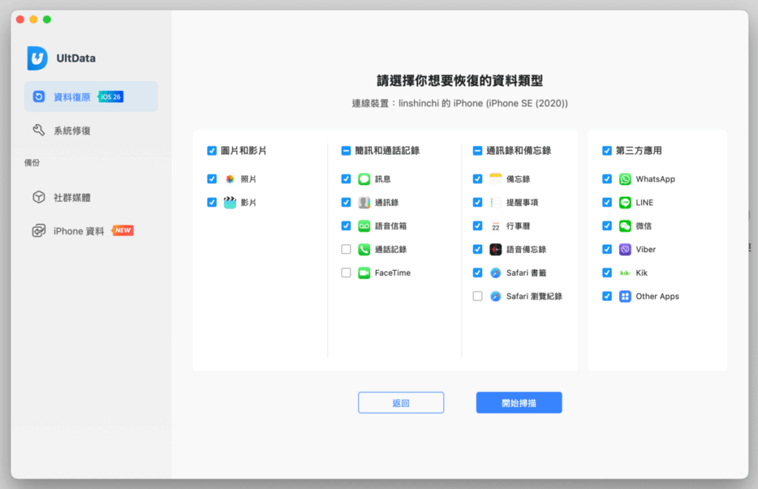Click the Safari 書籤 compass icon
The height and width of the screenshot is (489, 758).
(x=496, y=273)
